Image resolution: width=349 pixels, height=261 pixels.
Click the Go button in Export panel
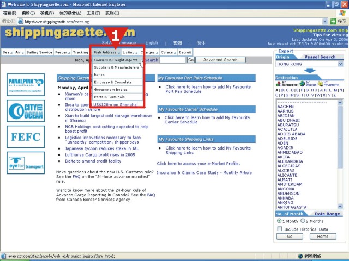coord(290,237)
